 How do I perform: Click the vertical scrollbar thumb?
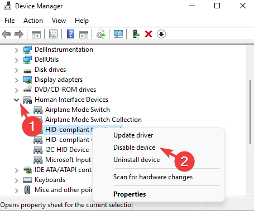[250, 112]
